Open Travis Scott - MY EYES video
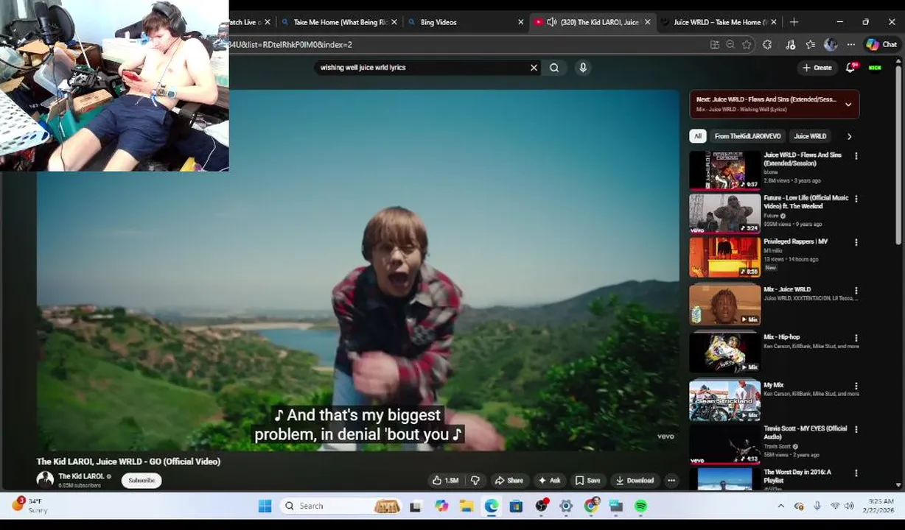This screenshot has width=905, height=530. point(724,444)
